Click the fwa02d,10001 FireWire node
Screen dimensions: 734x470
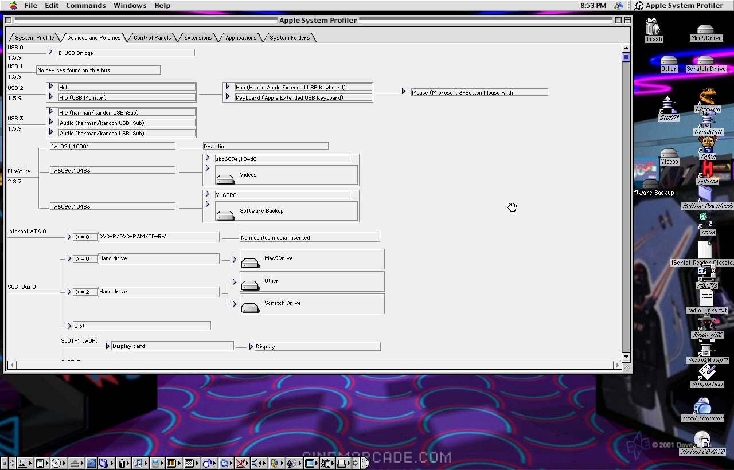(112, 146)
